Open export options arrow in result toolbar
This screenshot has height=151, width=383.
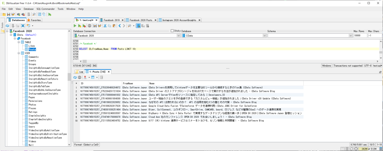pos(88,77)
